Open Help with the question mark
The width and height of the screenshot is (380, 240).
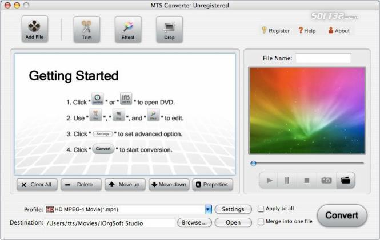pyautogui.click(x=307, y=31)
